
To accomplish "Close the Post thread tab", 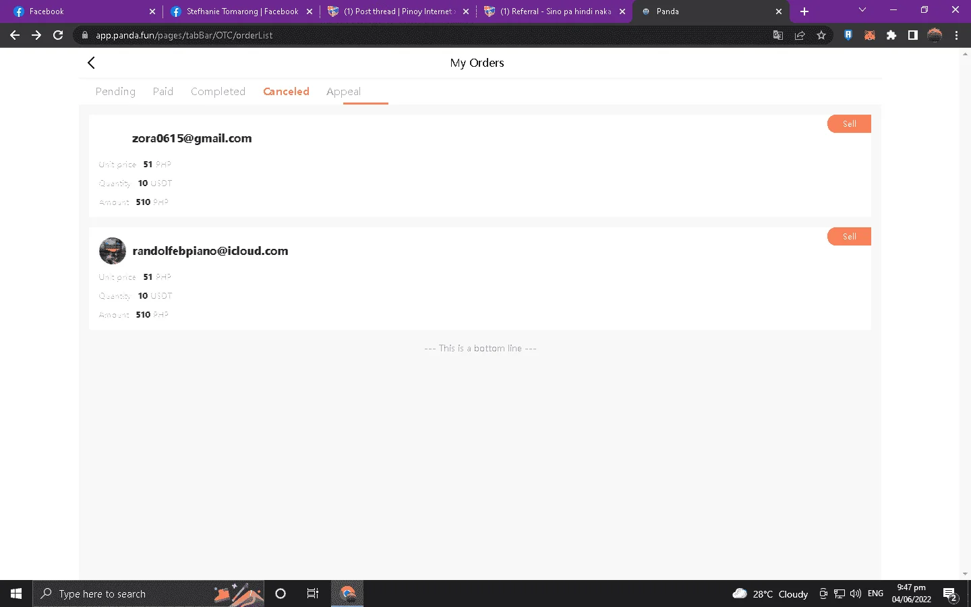I will (466, 11).
